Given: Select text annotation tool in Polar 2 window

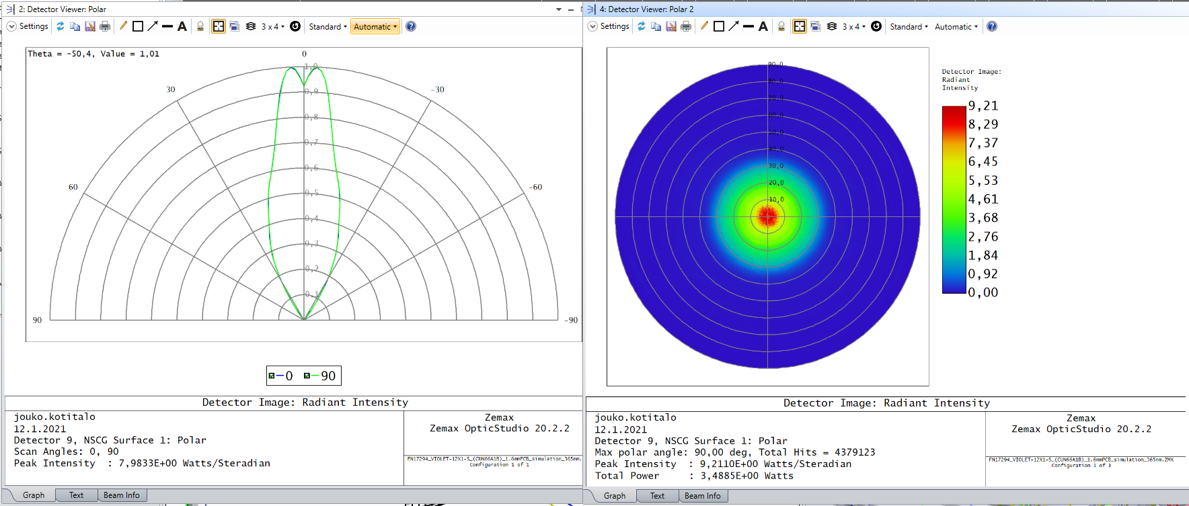Looking at the screenshot, I should point(763,26).
